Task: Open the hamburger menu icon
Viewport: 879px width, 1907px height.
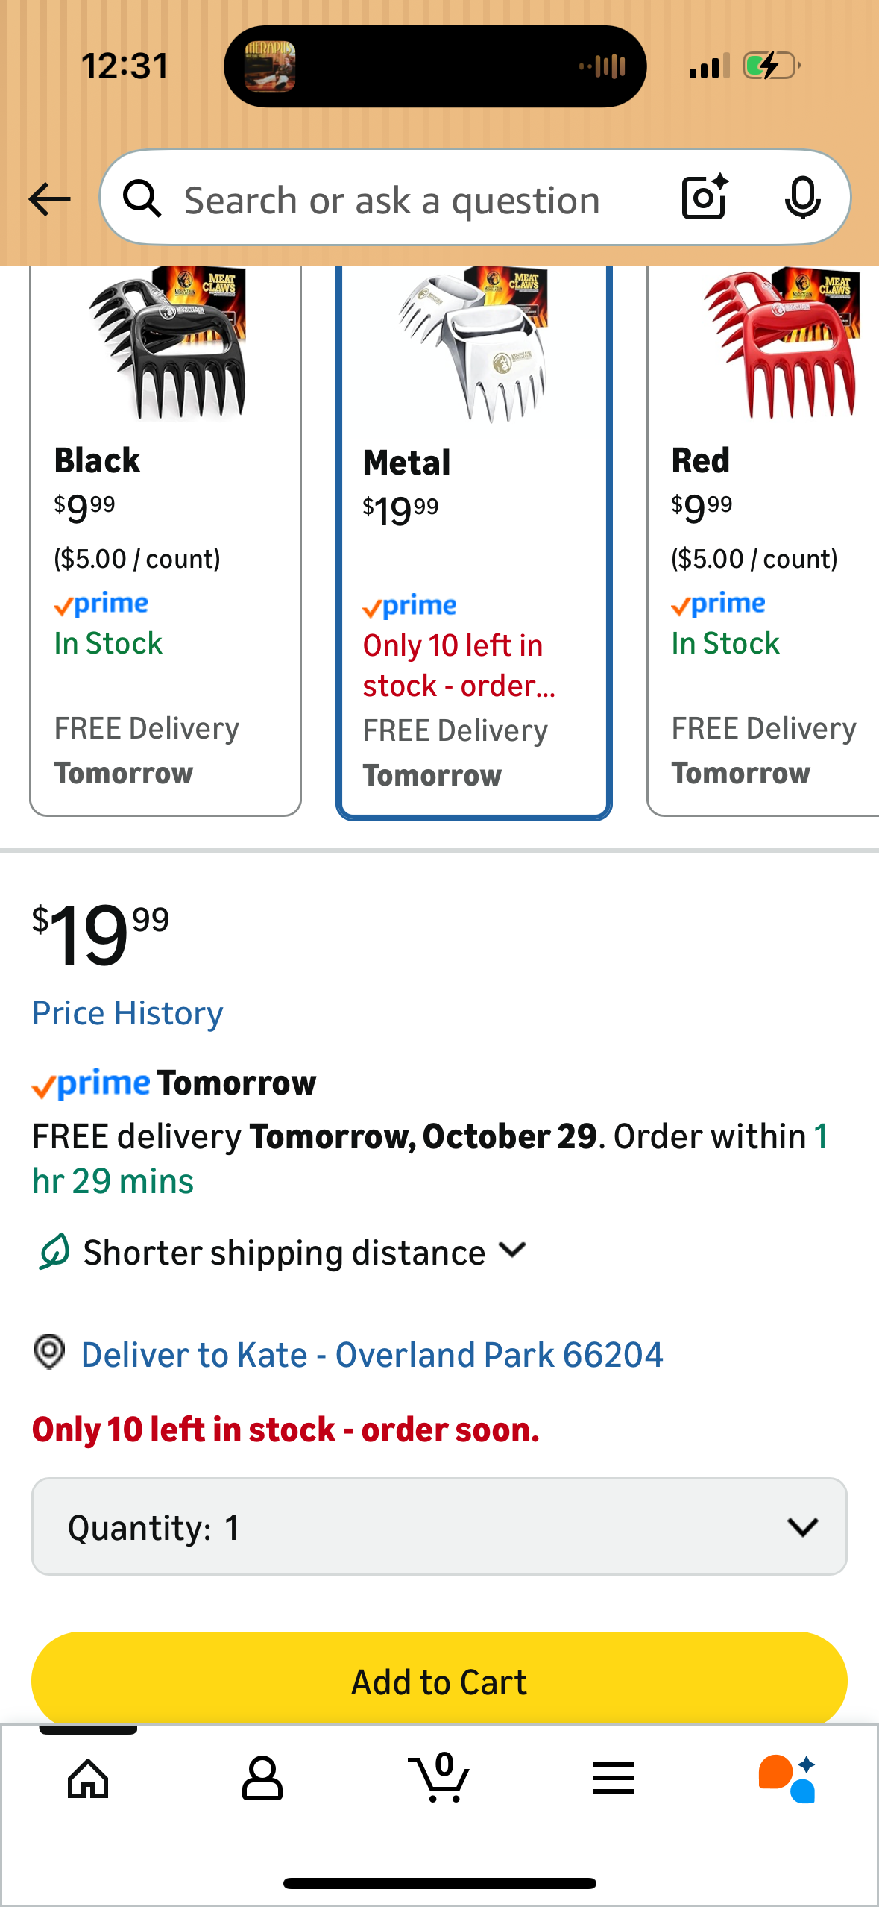Action: (x=614, y=1779)
